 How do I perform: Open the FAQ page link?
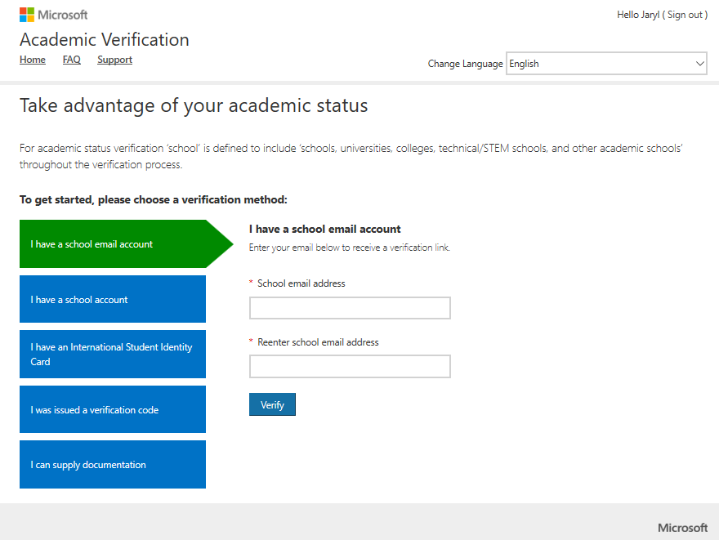72,60
